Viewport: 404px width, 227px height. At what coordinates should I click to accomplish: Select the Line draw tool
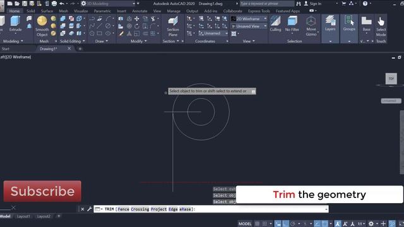pos(100,26)
